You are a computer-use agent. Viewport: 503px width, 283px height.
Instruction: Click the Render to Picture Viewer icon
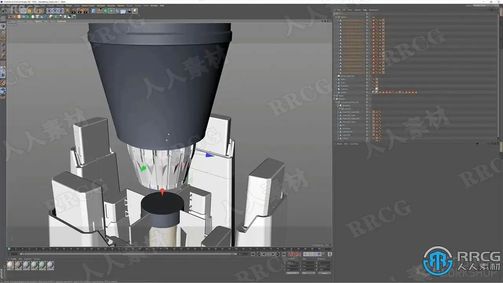pos(80,11)
